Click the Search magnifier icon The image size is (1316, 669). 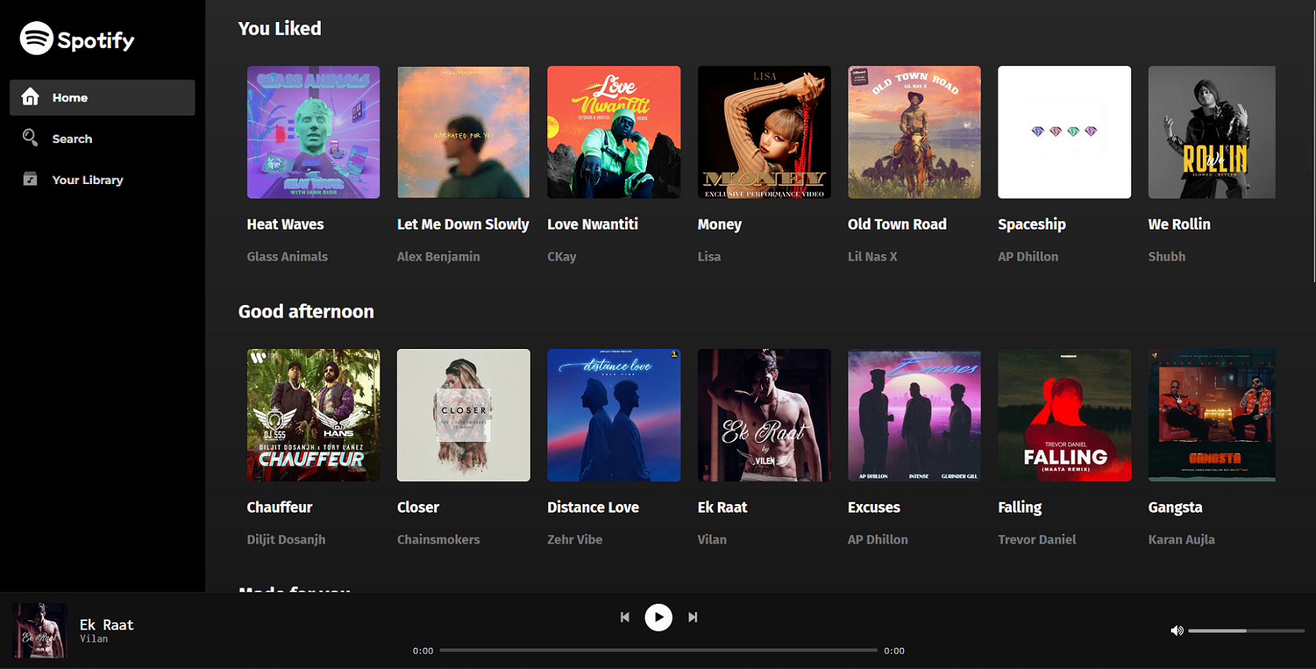click(x=30, y=138)
